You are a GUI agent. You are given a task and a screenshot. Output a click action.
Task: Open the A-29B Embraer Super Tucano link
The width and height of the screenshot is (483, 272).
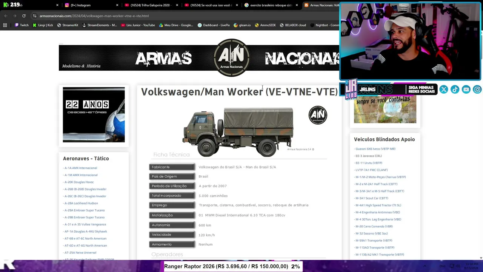coord(84,217)
